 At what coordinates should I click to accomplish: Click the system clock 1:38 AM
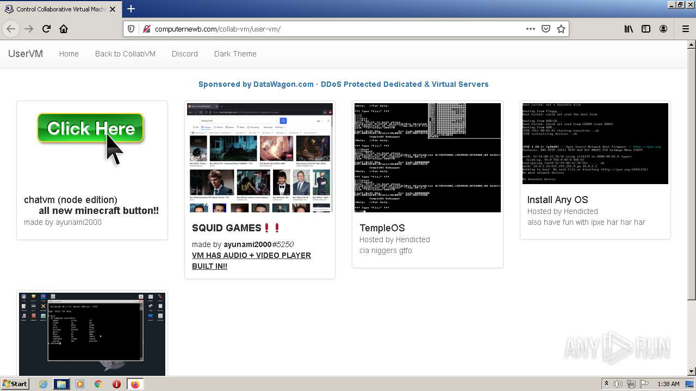click(x=668, y=384)
